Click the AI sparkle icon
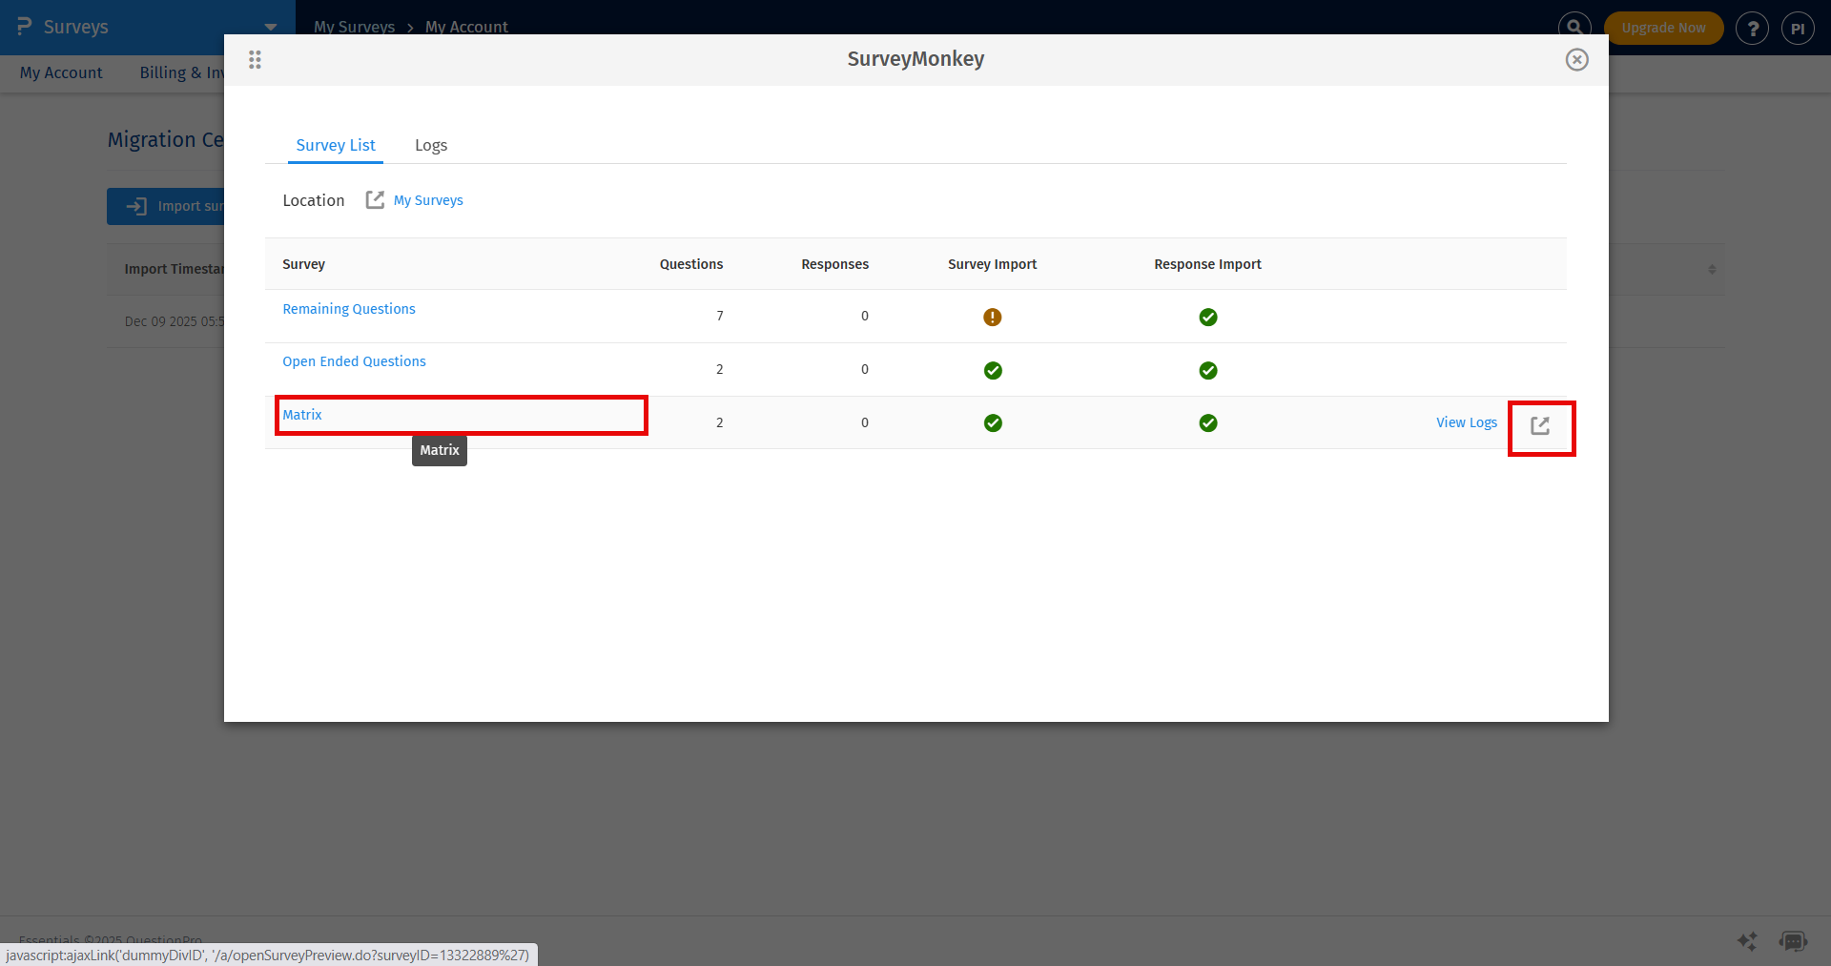This screenshot has height=966, width=1831. (x=1747, y=942)
